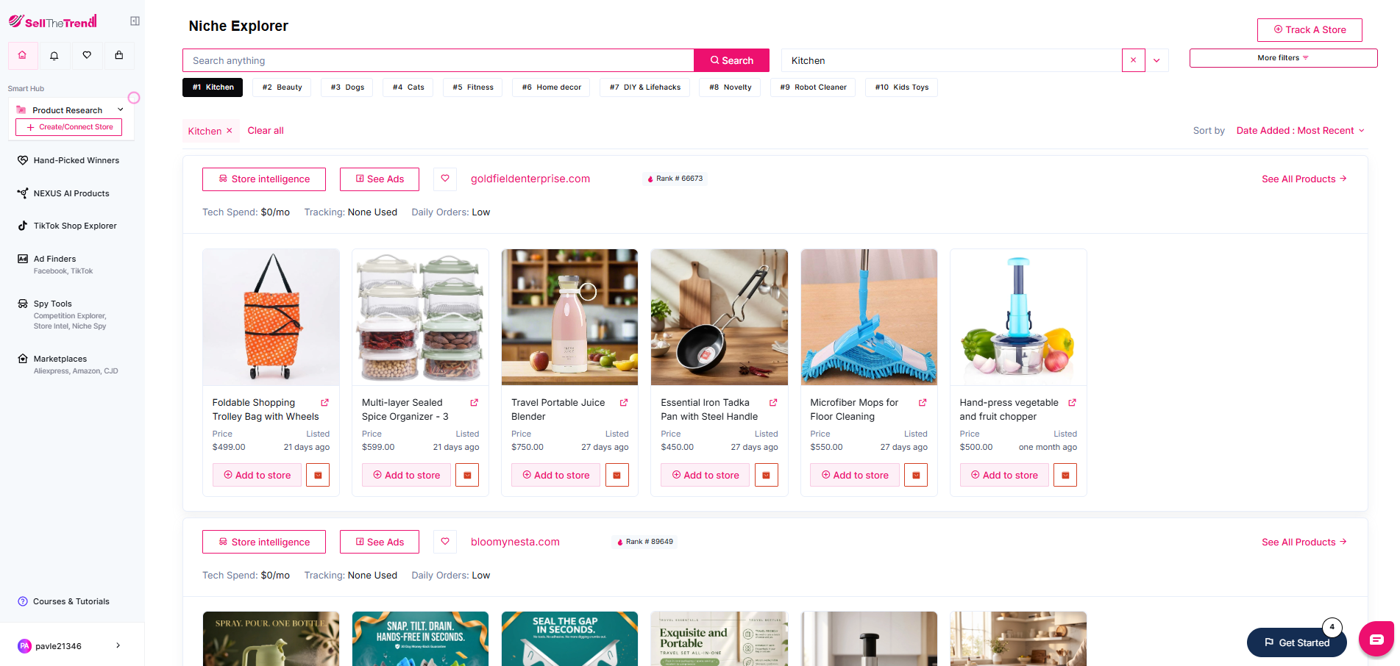Select the #2 Beauty niche tab
1400x666 pixels.
282,87
